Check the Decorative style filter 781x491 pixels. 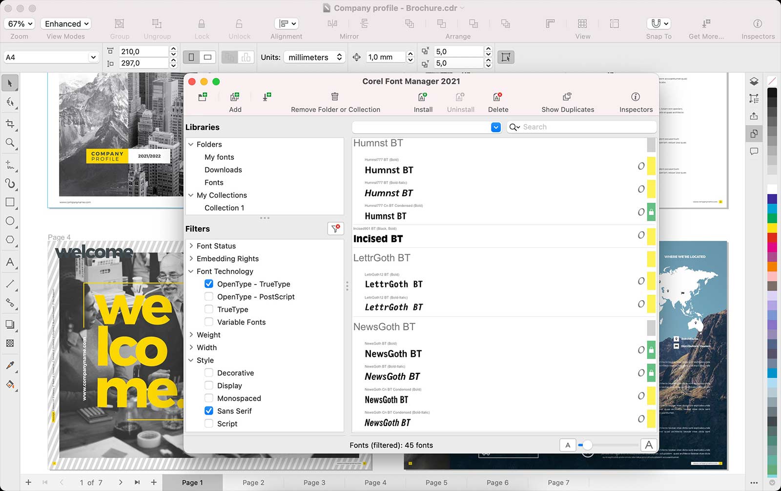click(209, 372)
